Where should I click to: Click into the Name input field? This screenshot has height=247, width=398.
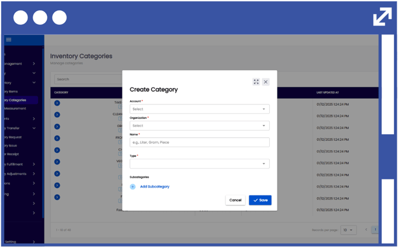point(199,142)
